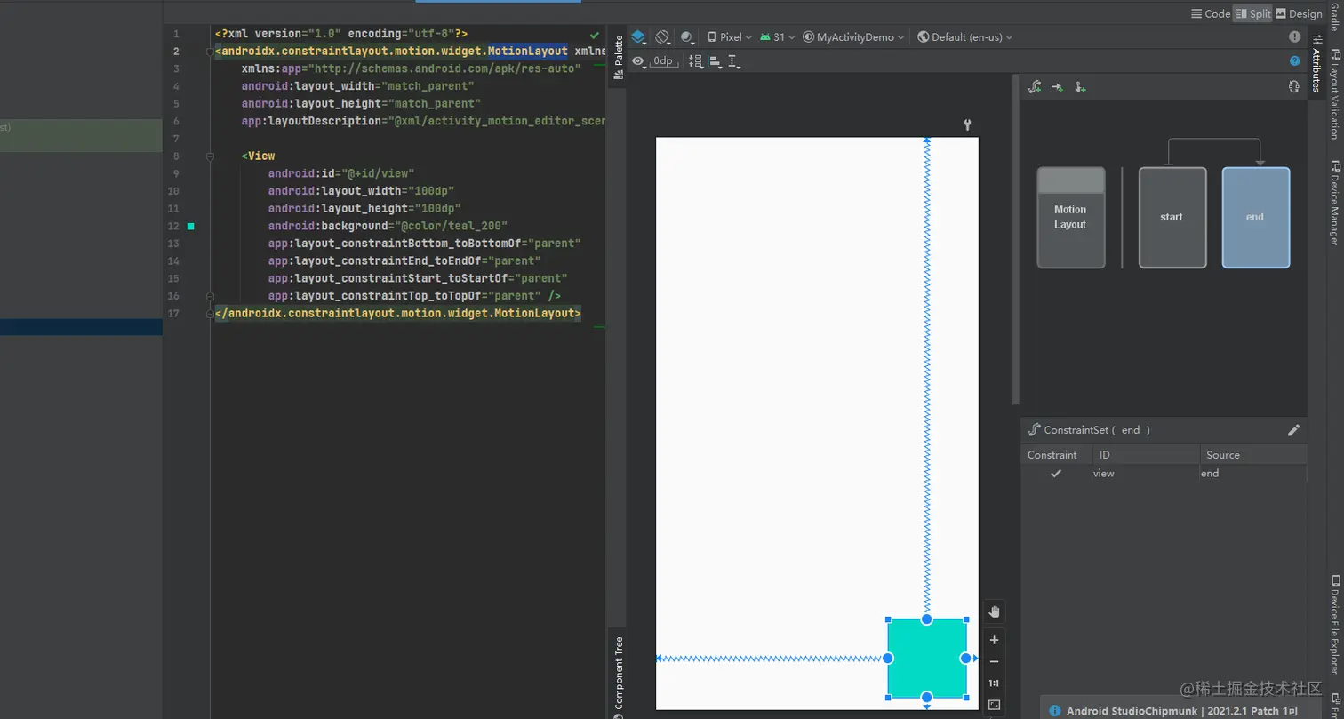
Task: Open the MyActivityDemo theme dropdown
Action: pos(853,37)
